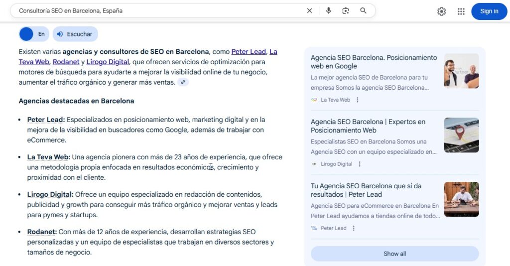Click the magnifying glass search icon

click(x=364, y=11)
